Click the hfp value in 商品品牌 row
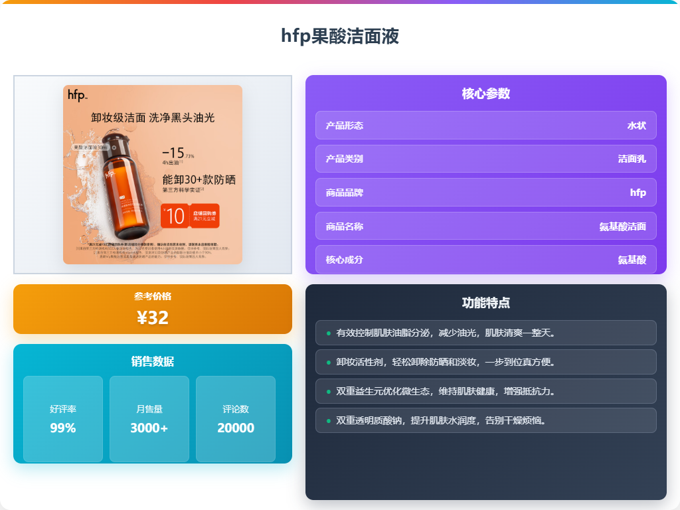Viewport: 680px width, 510px height. tap(638, 193)
